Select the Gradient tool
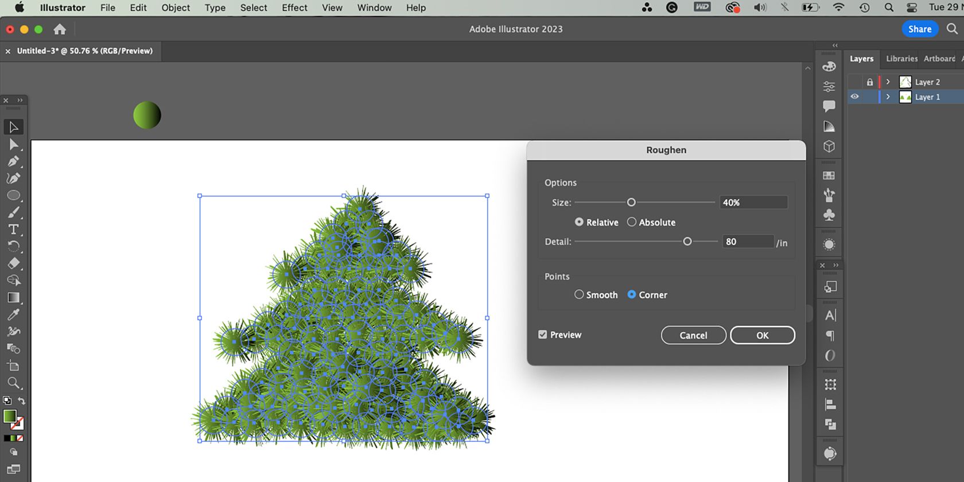This screenshot has height=482, width=964. 14,298
